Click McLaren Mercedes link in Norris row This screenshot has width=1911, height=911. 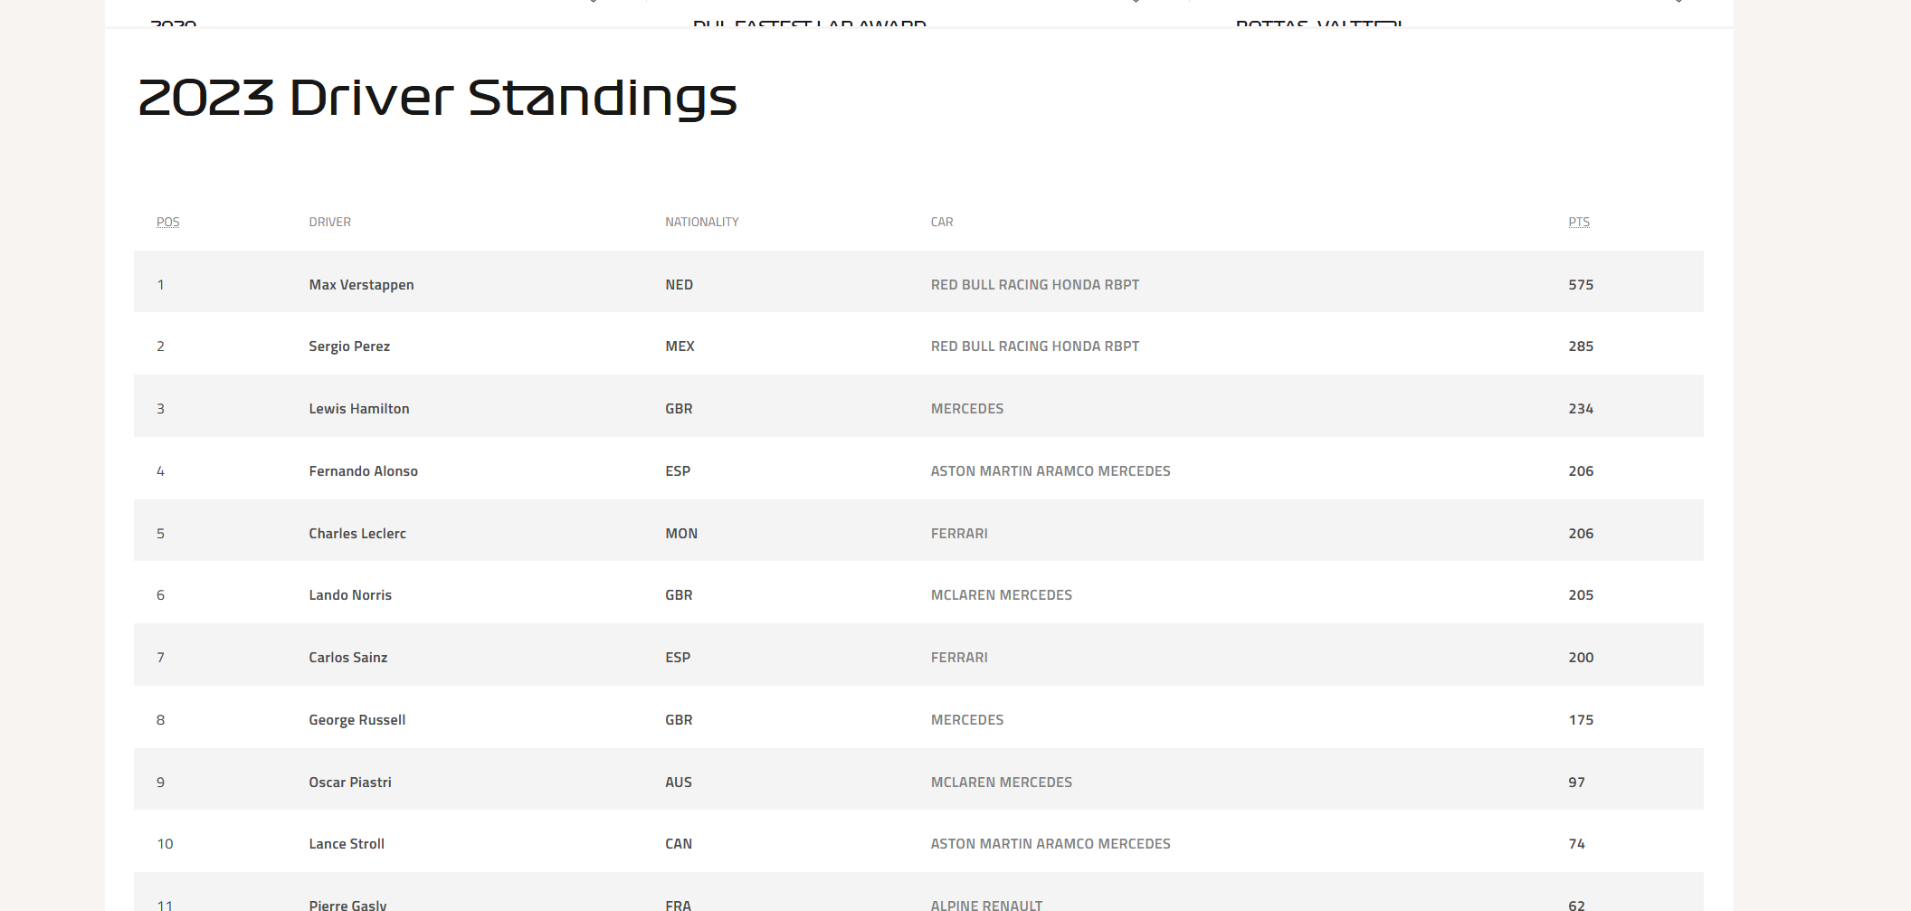(x=1001, y=594)
